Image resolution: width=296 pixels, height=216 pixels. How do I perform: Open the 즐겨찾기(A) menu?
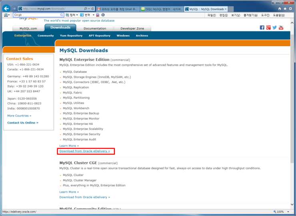pos(250,15)
